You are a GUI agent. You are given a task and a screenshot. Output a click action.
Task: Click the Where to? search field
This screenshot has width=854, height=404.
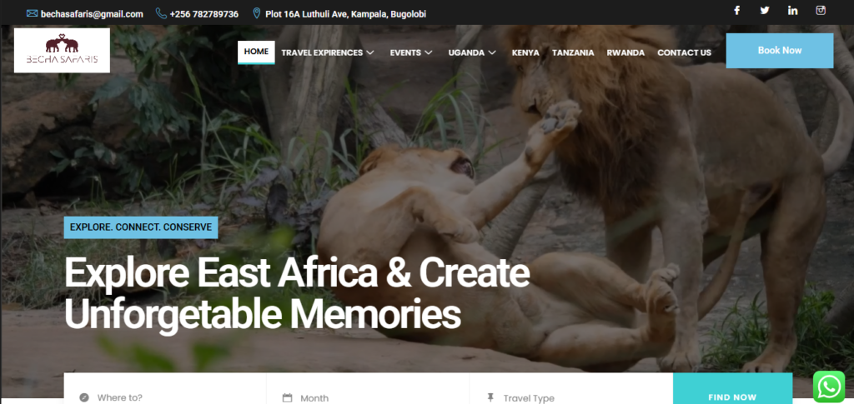tap(165, 392)
